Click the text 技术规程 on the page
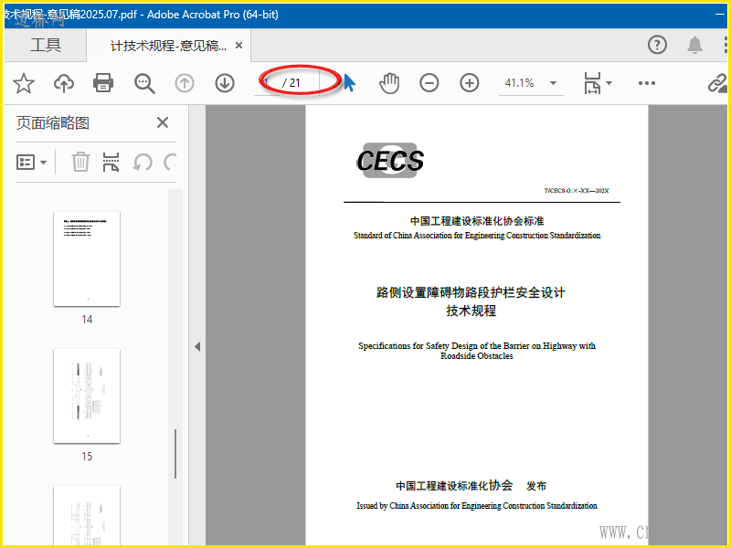Viewport: 731px width, 548px height. (471, 311)
